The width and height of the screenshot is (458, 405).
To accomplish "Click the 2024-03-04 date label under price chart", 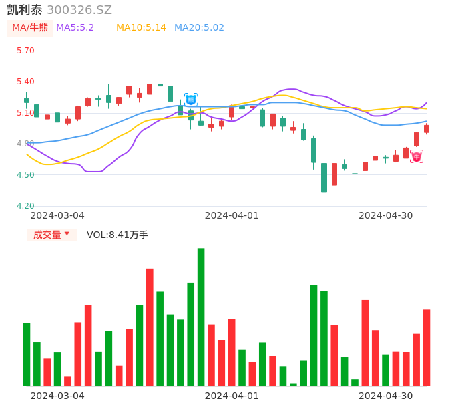I will [x=57, y=215].
